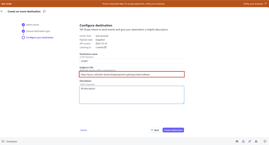Click the webhooks icon in bottom bar
The height and width of the screenshot is (145, 269).
256,141
